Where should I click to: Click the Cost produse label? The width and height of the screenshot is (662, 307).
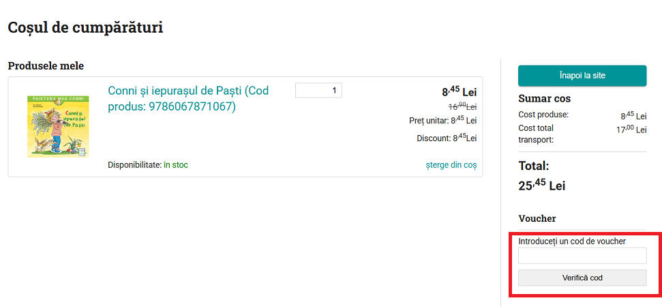(x=543, y=115)
